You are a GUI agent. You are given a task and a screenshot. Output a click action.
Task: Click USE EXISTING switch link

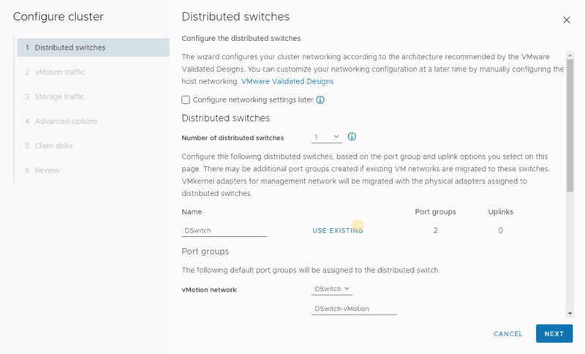(x=337, y=230)
